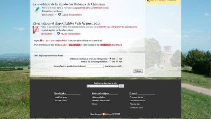Sort articles by 'publication' date

(x=63, y=45)
